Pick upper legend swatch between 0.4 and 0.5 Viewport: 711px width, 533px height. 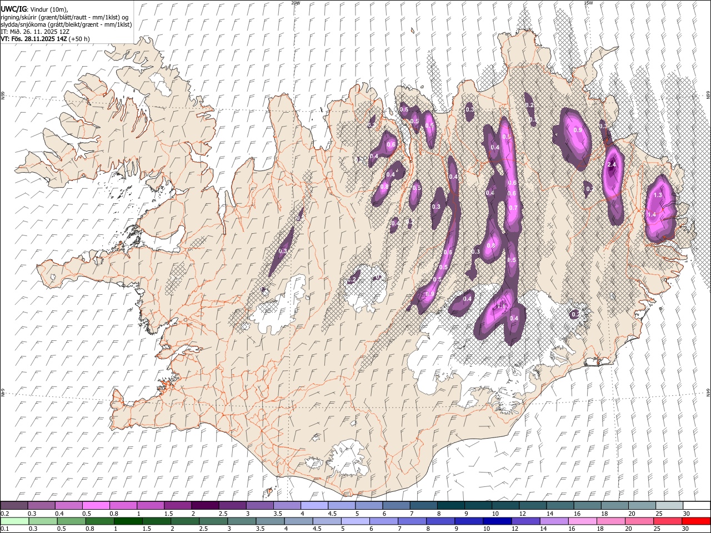pos(68,505)
